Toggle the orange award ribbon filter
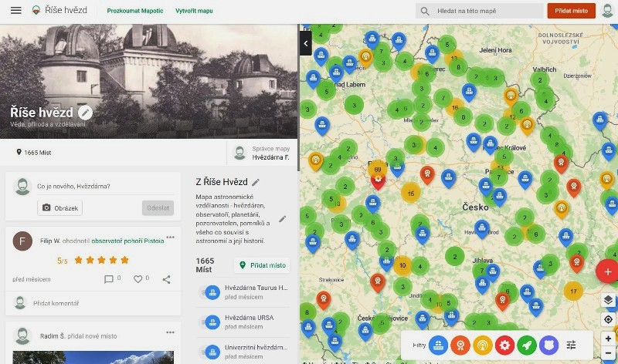Viewport: 618px width, 364px height. pos(461,345)
